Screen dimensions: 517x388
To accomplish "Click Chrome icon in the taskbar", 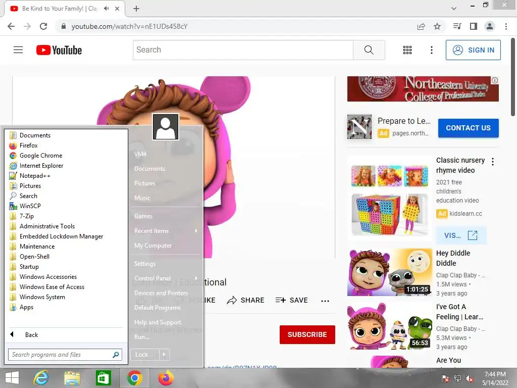I will tap(134, 378).
